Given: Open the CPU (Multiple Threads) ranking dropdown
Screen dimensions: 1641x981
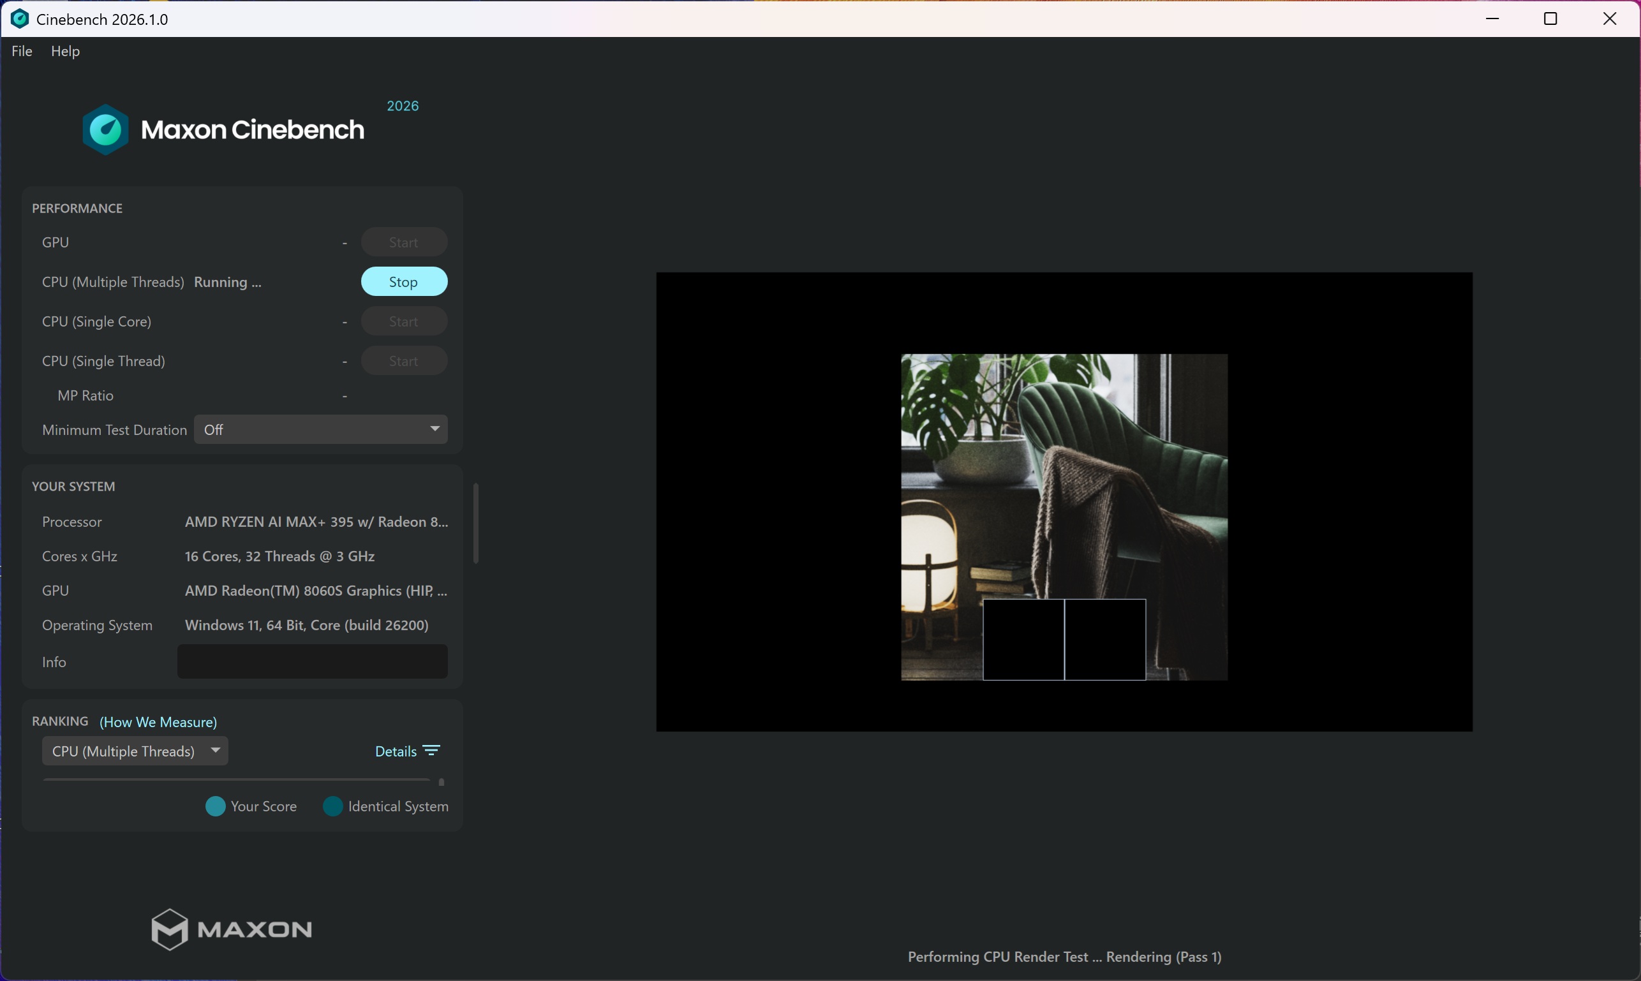Looking at the screenshot, I should click(x=135, y=751).
